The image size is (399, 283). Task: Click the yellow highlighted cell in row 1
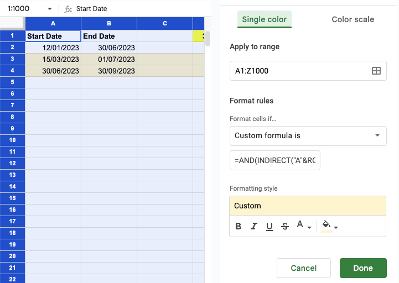[199, 36]
